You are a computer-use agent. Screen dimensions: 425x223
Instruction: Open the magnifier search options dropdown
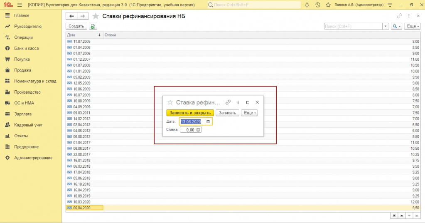click(397, 26)
